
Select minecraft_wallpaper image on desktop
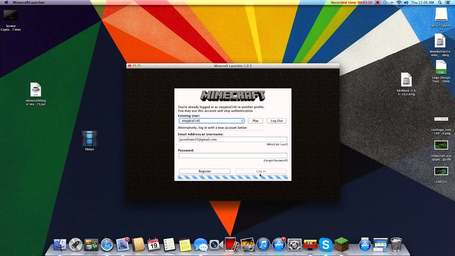(x=441, y=151)
